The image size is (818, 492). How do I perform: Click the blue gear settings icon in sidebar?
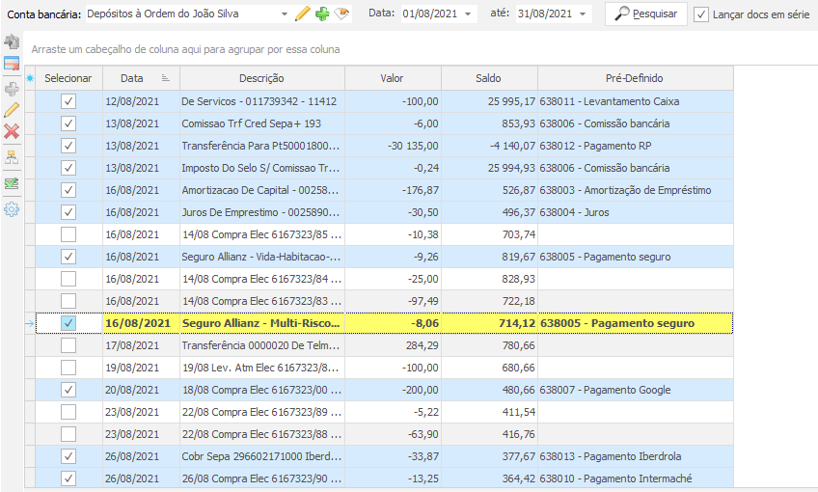(12, 209)
